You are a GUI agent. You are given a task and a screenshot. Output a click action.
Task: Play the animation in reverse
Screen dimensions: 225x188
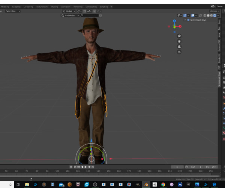coord(82,167)
